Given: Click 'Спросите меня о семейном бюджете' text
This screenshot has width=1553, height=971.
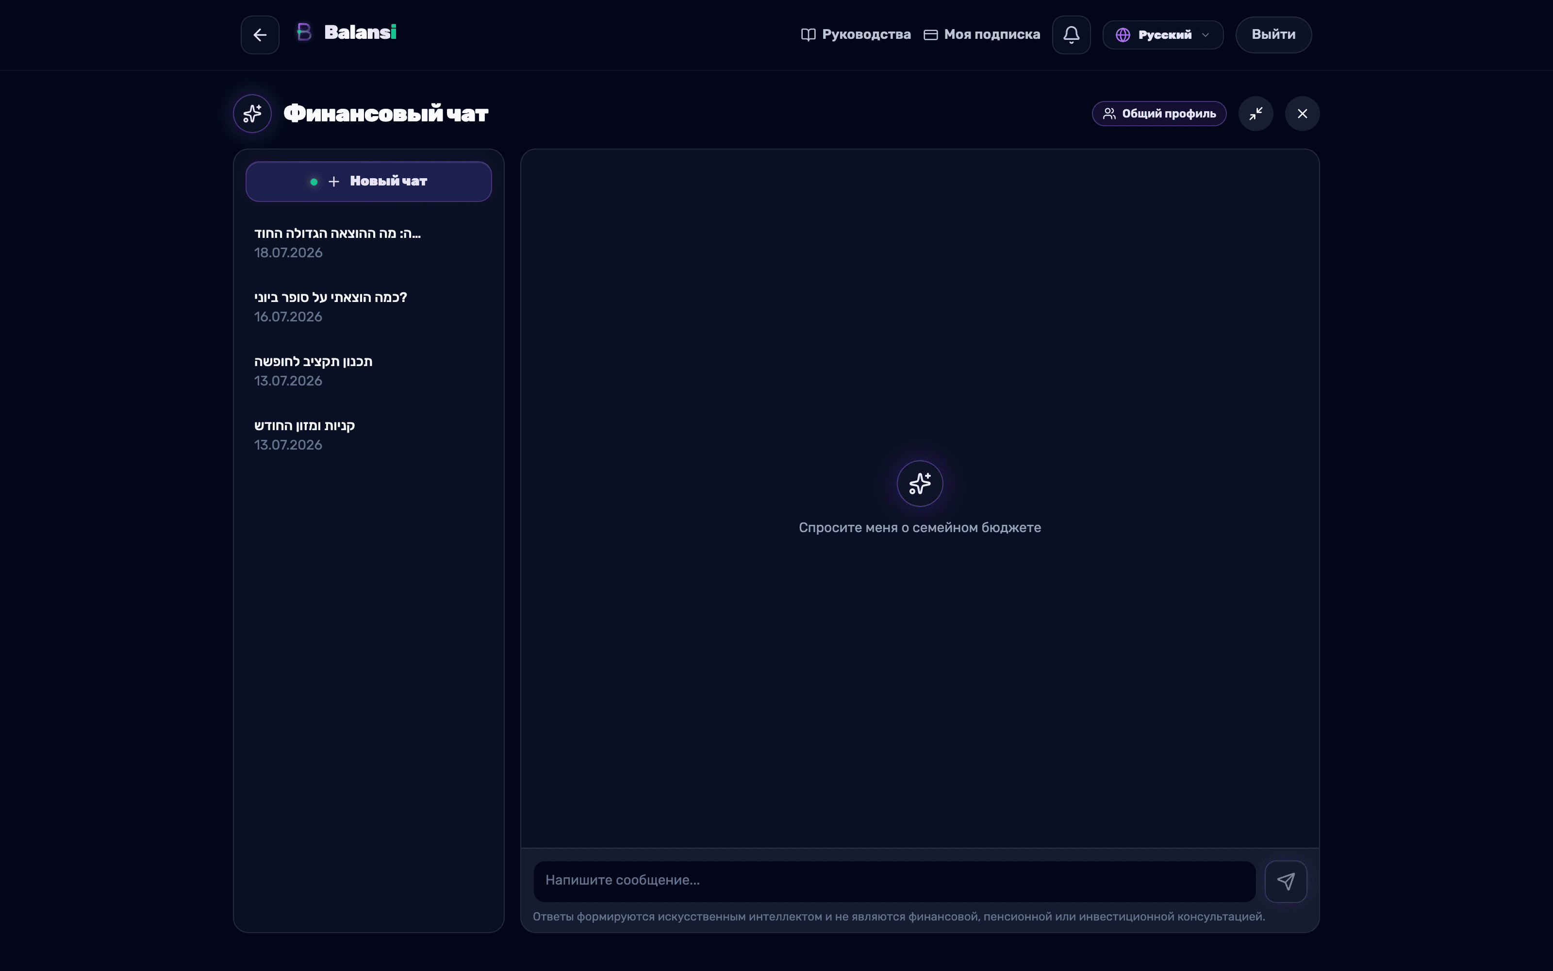Looking at the screenshot, I should click(920, 527).
